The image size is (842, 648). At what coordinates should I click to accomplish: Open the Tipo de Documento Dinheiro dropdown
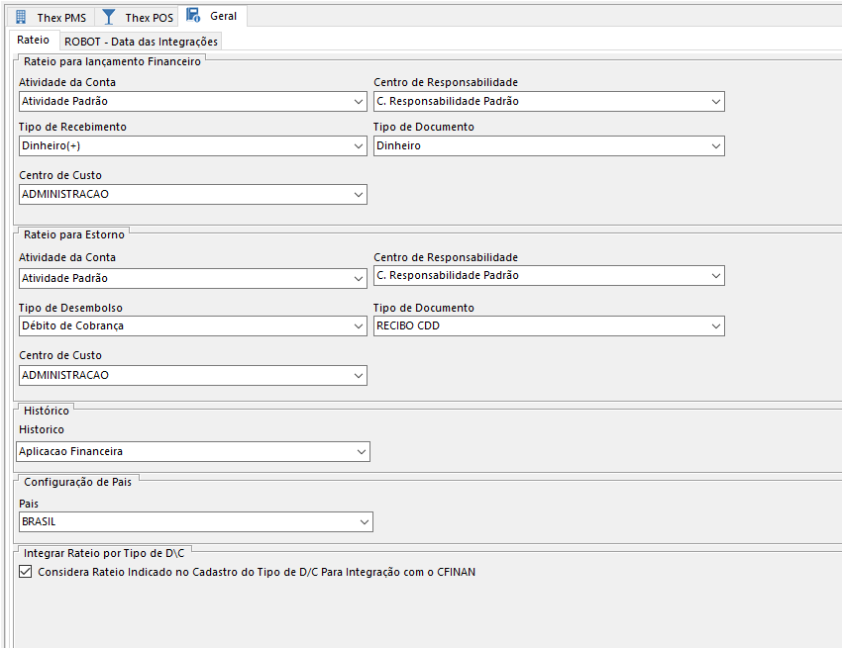tap(715, 146)
